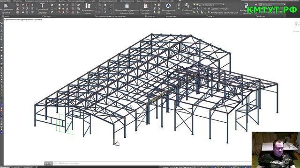300x168 pixels.
Task: Expand the Объекты panel title dropdown
Action: (x=48, y=16)
